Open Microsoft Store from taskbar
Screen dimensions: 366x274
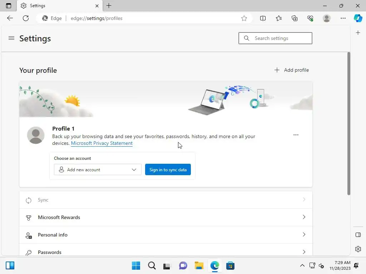[x=230, y=265]
